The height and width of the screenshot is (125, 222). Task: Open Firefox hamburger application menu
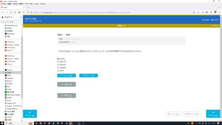coord(219,12)
